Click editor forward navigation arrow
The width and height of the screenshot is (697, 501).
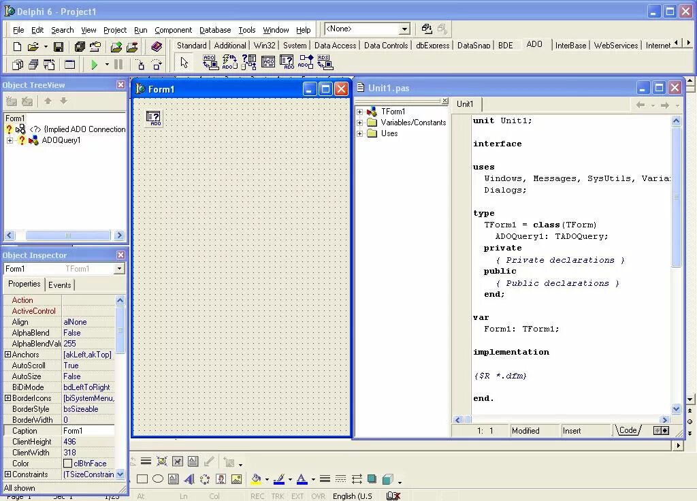tap(664, 105)
